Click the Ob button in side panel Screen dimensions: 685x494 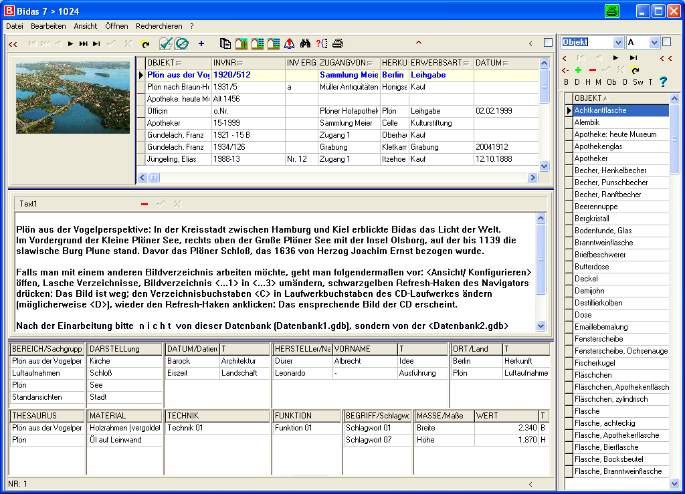[611, 82]
